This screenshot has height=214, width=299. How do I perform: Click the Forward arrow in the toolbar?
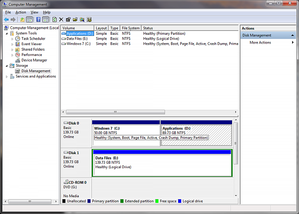13,20
